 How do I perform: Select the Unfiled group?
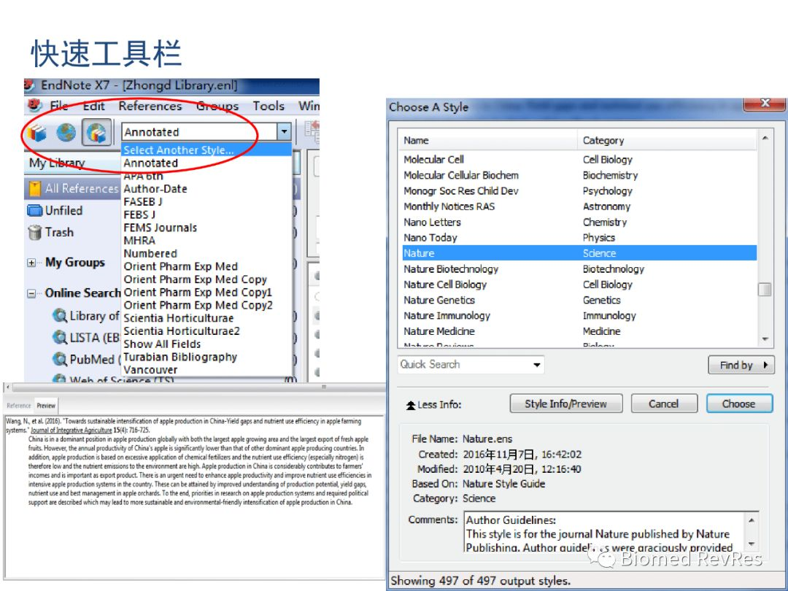(63, 211)
